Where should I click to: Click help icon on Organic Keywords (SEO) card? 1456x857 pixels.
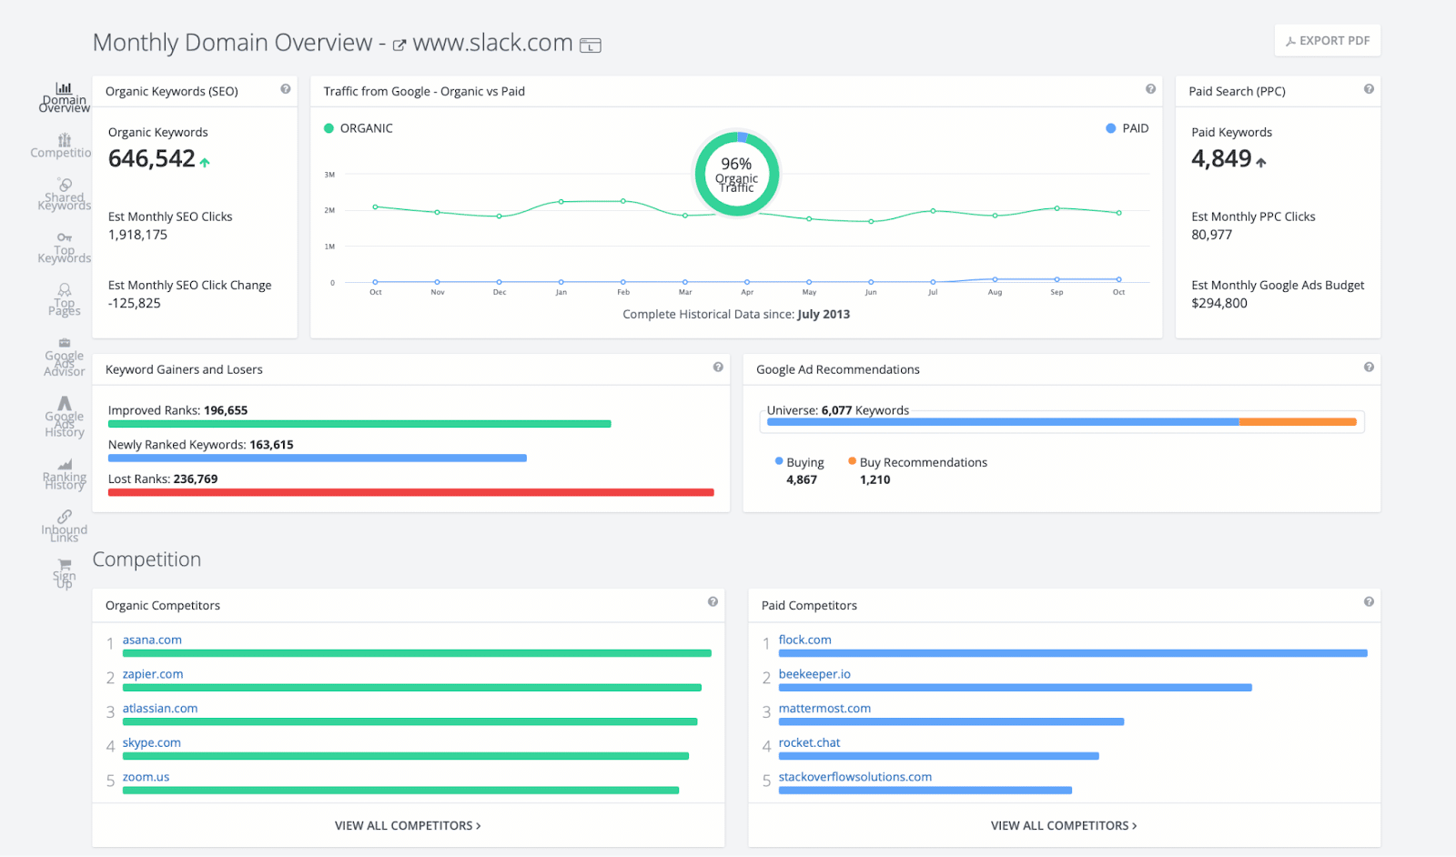pyautogui.click(x=286, y=89)
